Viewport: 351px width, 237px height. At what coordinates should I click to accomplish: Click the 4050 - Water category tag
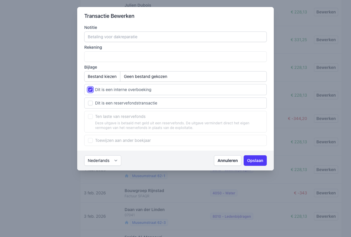click(x=224, y=193)
